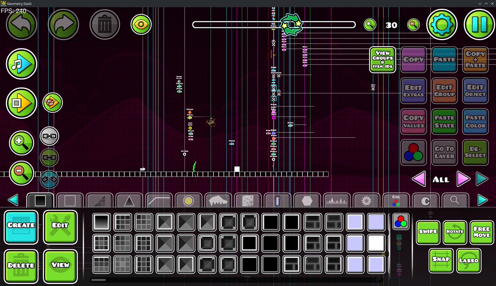Click the dimmed green unlink chain button
This screenshot has height=286, width=496.
pos(50,158)
